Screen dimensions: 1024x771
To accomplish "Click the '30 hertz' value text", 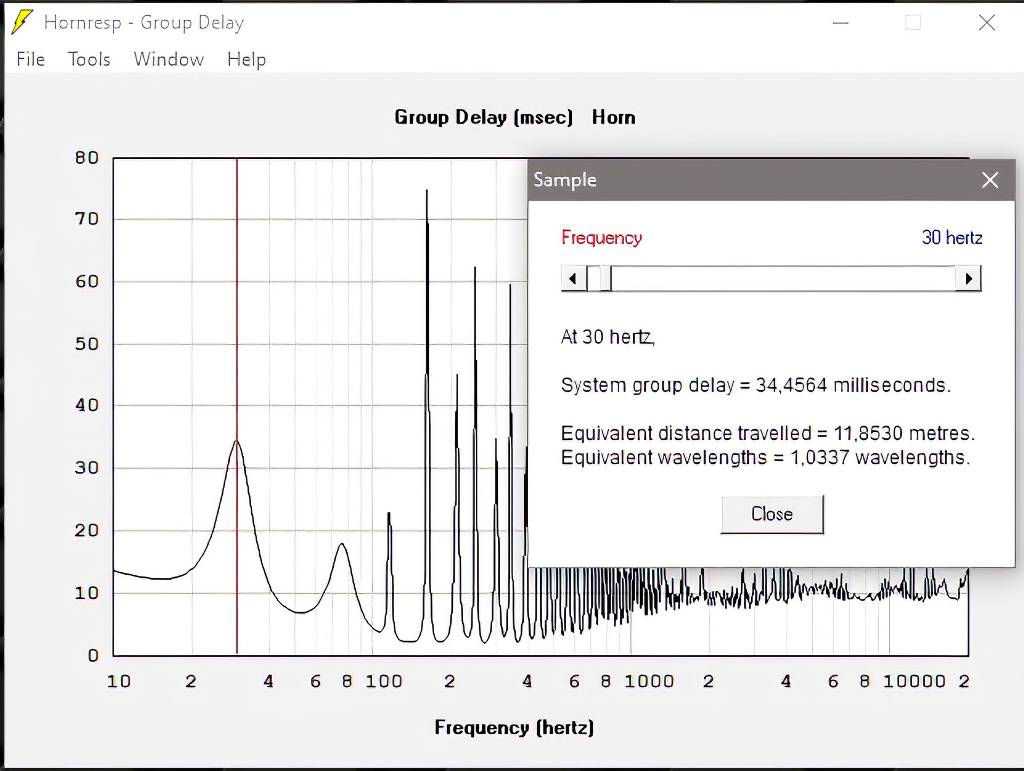I will 952,238.
